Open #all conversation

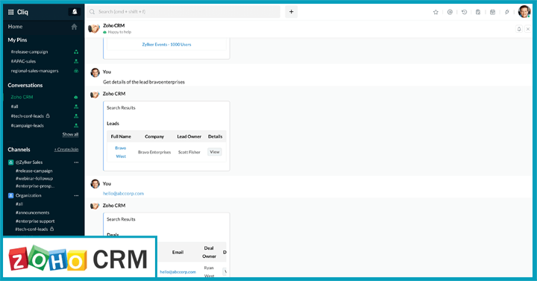[x=14, y=107]
